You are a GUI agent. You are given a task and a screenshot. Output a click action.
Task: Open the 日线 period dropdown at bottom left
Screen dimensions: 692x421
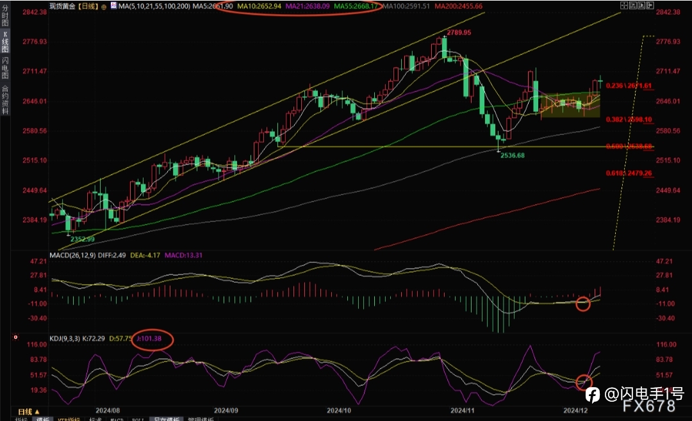point(29,411)
